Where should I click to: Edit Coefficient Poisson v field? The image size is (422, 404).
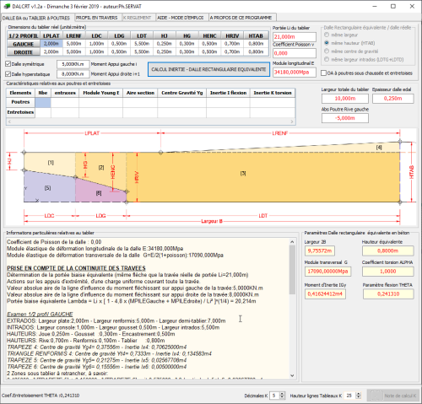point(295,53)
